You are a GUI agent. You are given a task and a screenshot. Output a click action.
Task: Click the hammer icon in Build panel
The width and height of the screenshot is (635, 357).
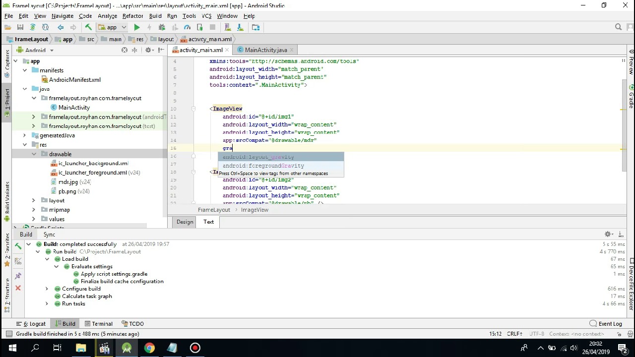(18, 246)
